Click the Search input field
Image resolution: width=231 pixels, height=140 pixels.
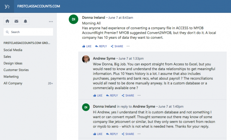point(28,32)
